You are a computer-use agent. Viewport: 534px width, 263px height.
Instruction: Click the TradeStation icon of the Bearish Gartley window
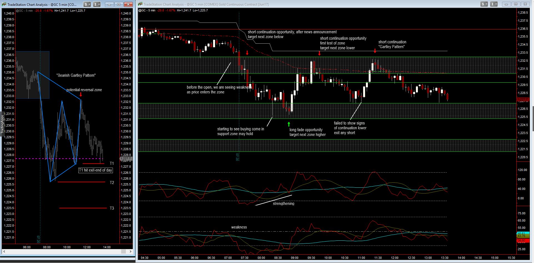pos(4,4)
